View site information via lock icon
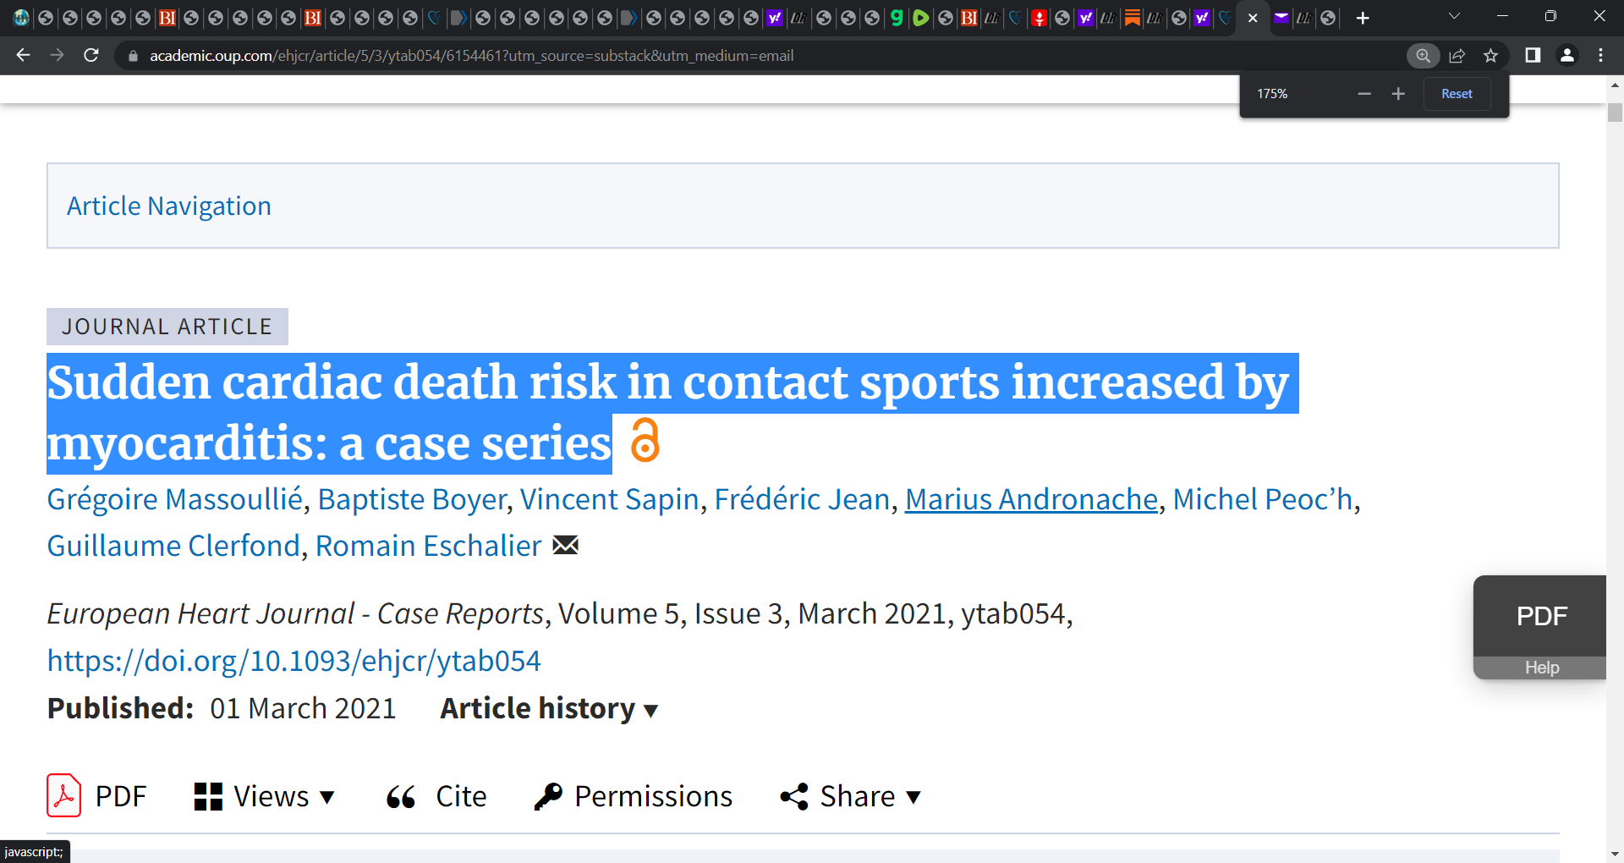This screenshot has width=1624, height=863. point(133,56)
